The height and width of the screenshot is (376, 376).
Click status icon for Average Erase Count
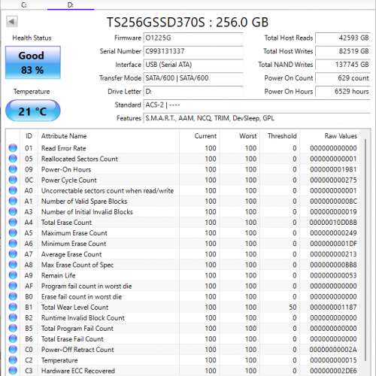coord(13,254)
